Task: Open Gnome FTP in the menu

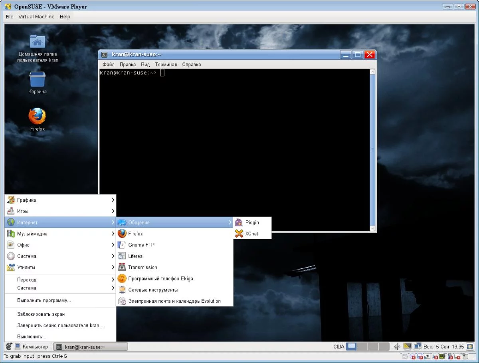Action: (141, 245)
